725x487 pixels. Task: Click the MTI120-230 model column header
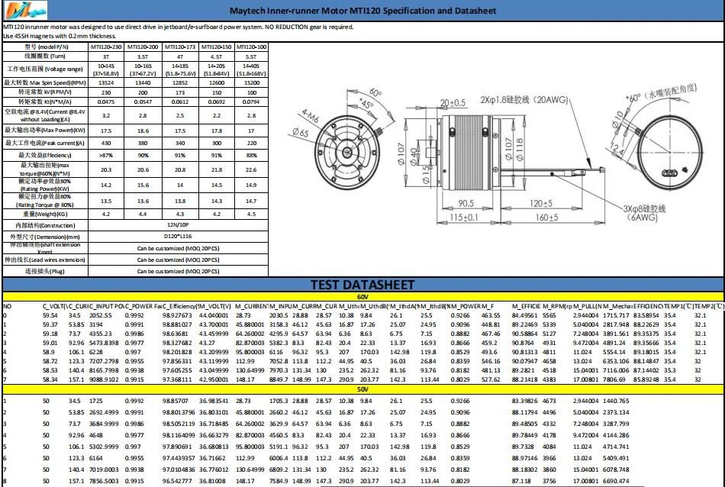tap(106, 47)
